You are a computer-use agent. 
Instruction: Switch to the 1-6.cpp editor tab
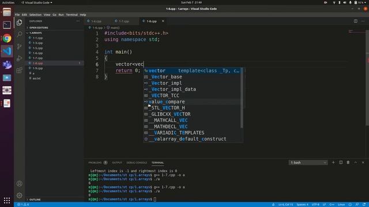click(96, 21)
